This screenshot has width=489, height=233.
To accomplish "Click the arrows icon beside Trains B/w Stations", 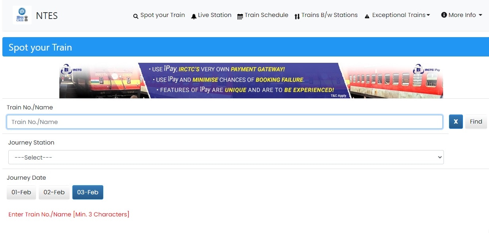I will 297,16.
